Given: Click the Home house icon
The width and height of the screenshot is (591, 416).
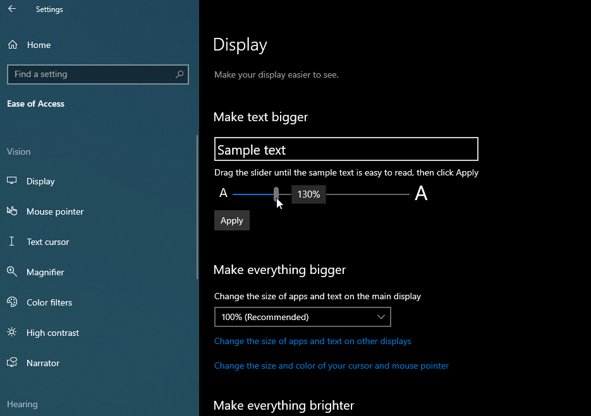Looking at the screenshot, I should tap(12, 45).
